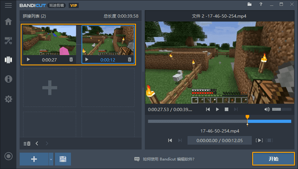Mute the preview volume speaker
This screenshot has width=298, height=169.
(x=267, y=109)
